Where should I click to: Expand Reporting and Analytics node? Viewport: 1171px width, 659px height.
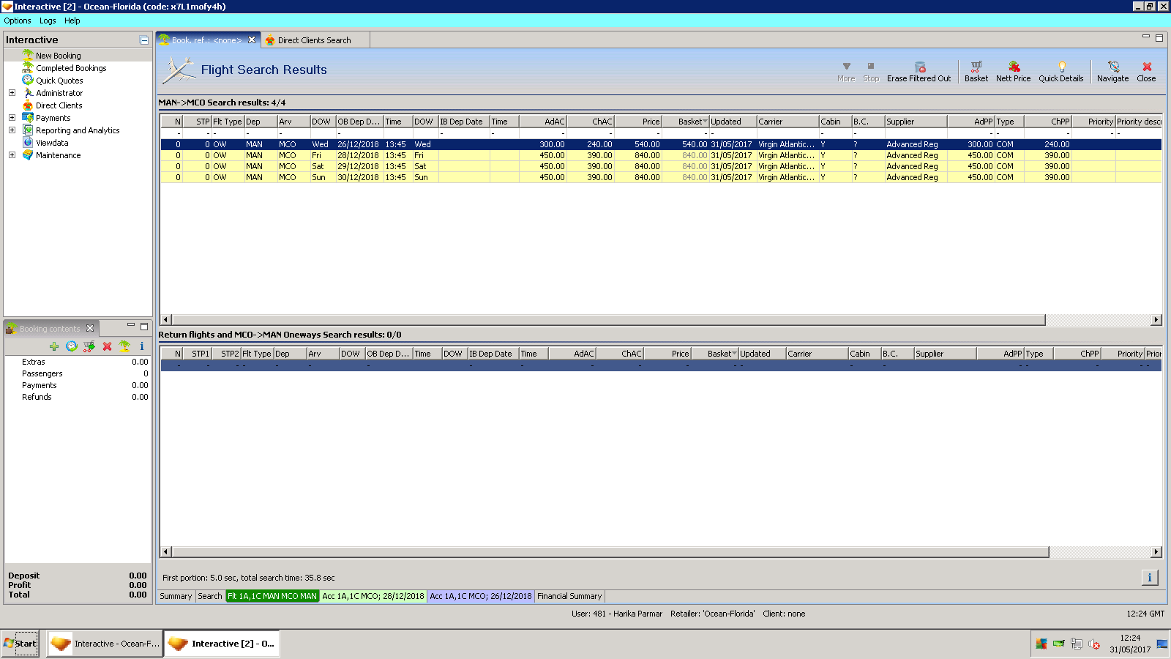click(x=12, y=130)
